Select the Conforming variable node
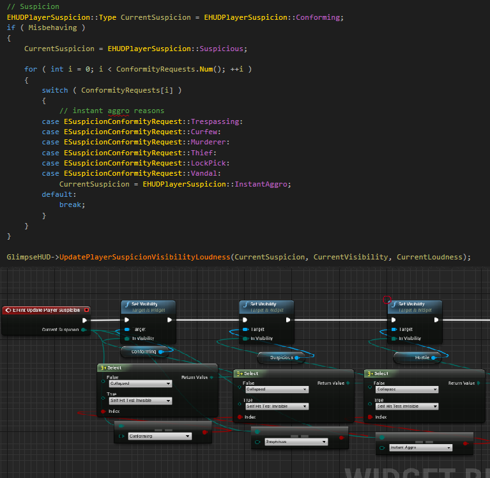The height and width of the screenshot is (478, 490). (144, 351)
